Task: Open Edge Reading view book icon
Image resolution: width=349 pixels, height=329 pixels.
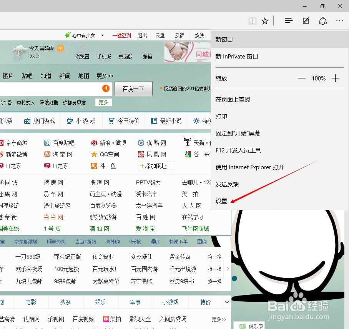Action: (x=253, y=21)
